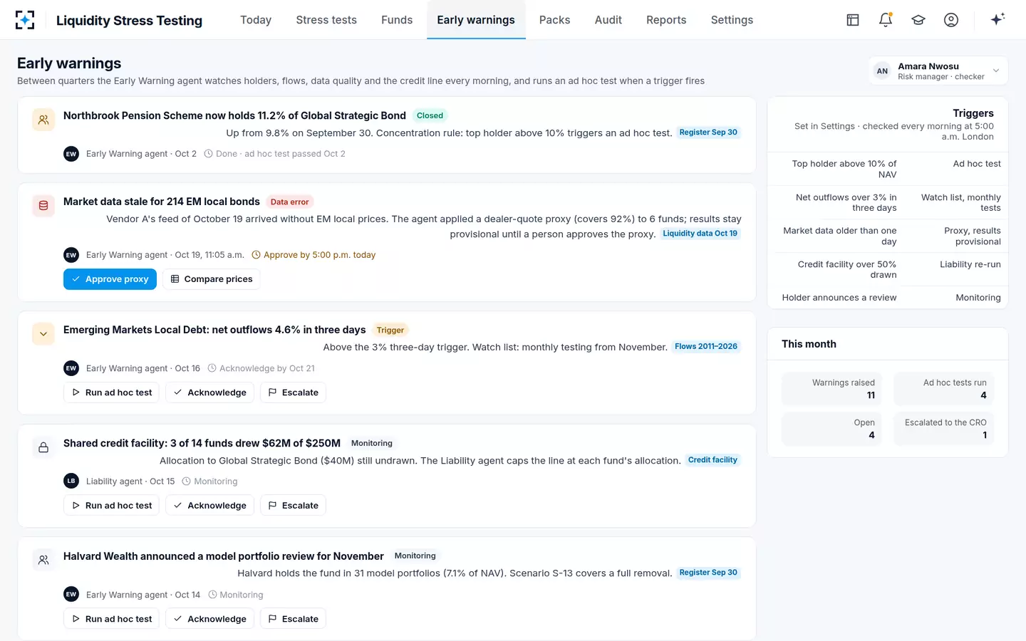Switch to the Today tab

click(x=256, y=20)
